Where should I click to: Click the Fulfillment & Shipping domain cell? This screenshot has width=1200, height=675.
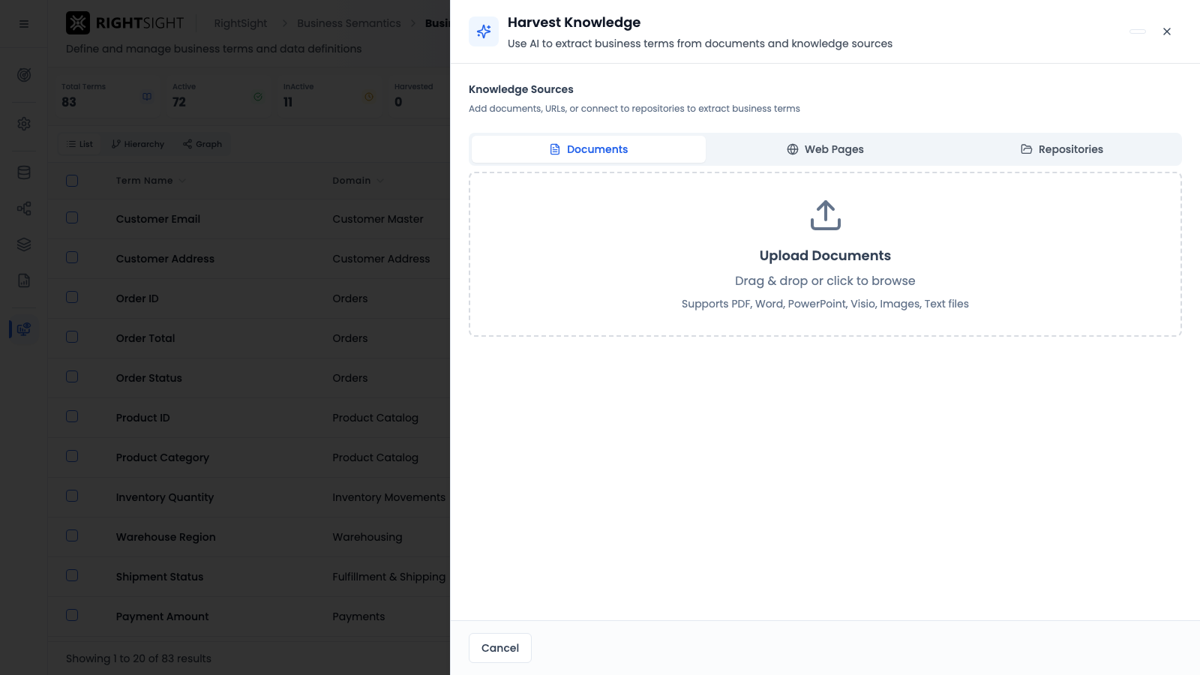point(389,577)
